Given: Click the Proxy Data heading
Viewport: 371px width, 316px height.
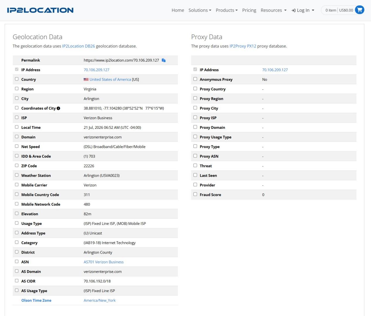Looking at the screenshot, I should 207,37.
